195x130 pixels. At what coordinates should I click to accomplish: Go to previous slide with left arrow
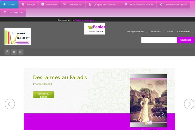click(x=10, y=104)
